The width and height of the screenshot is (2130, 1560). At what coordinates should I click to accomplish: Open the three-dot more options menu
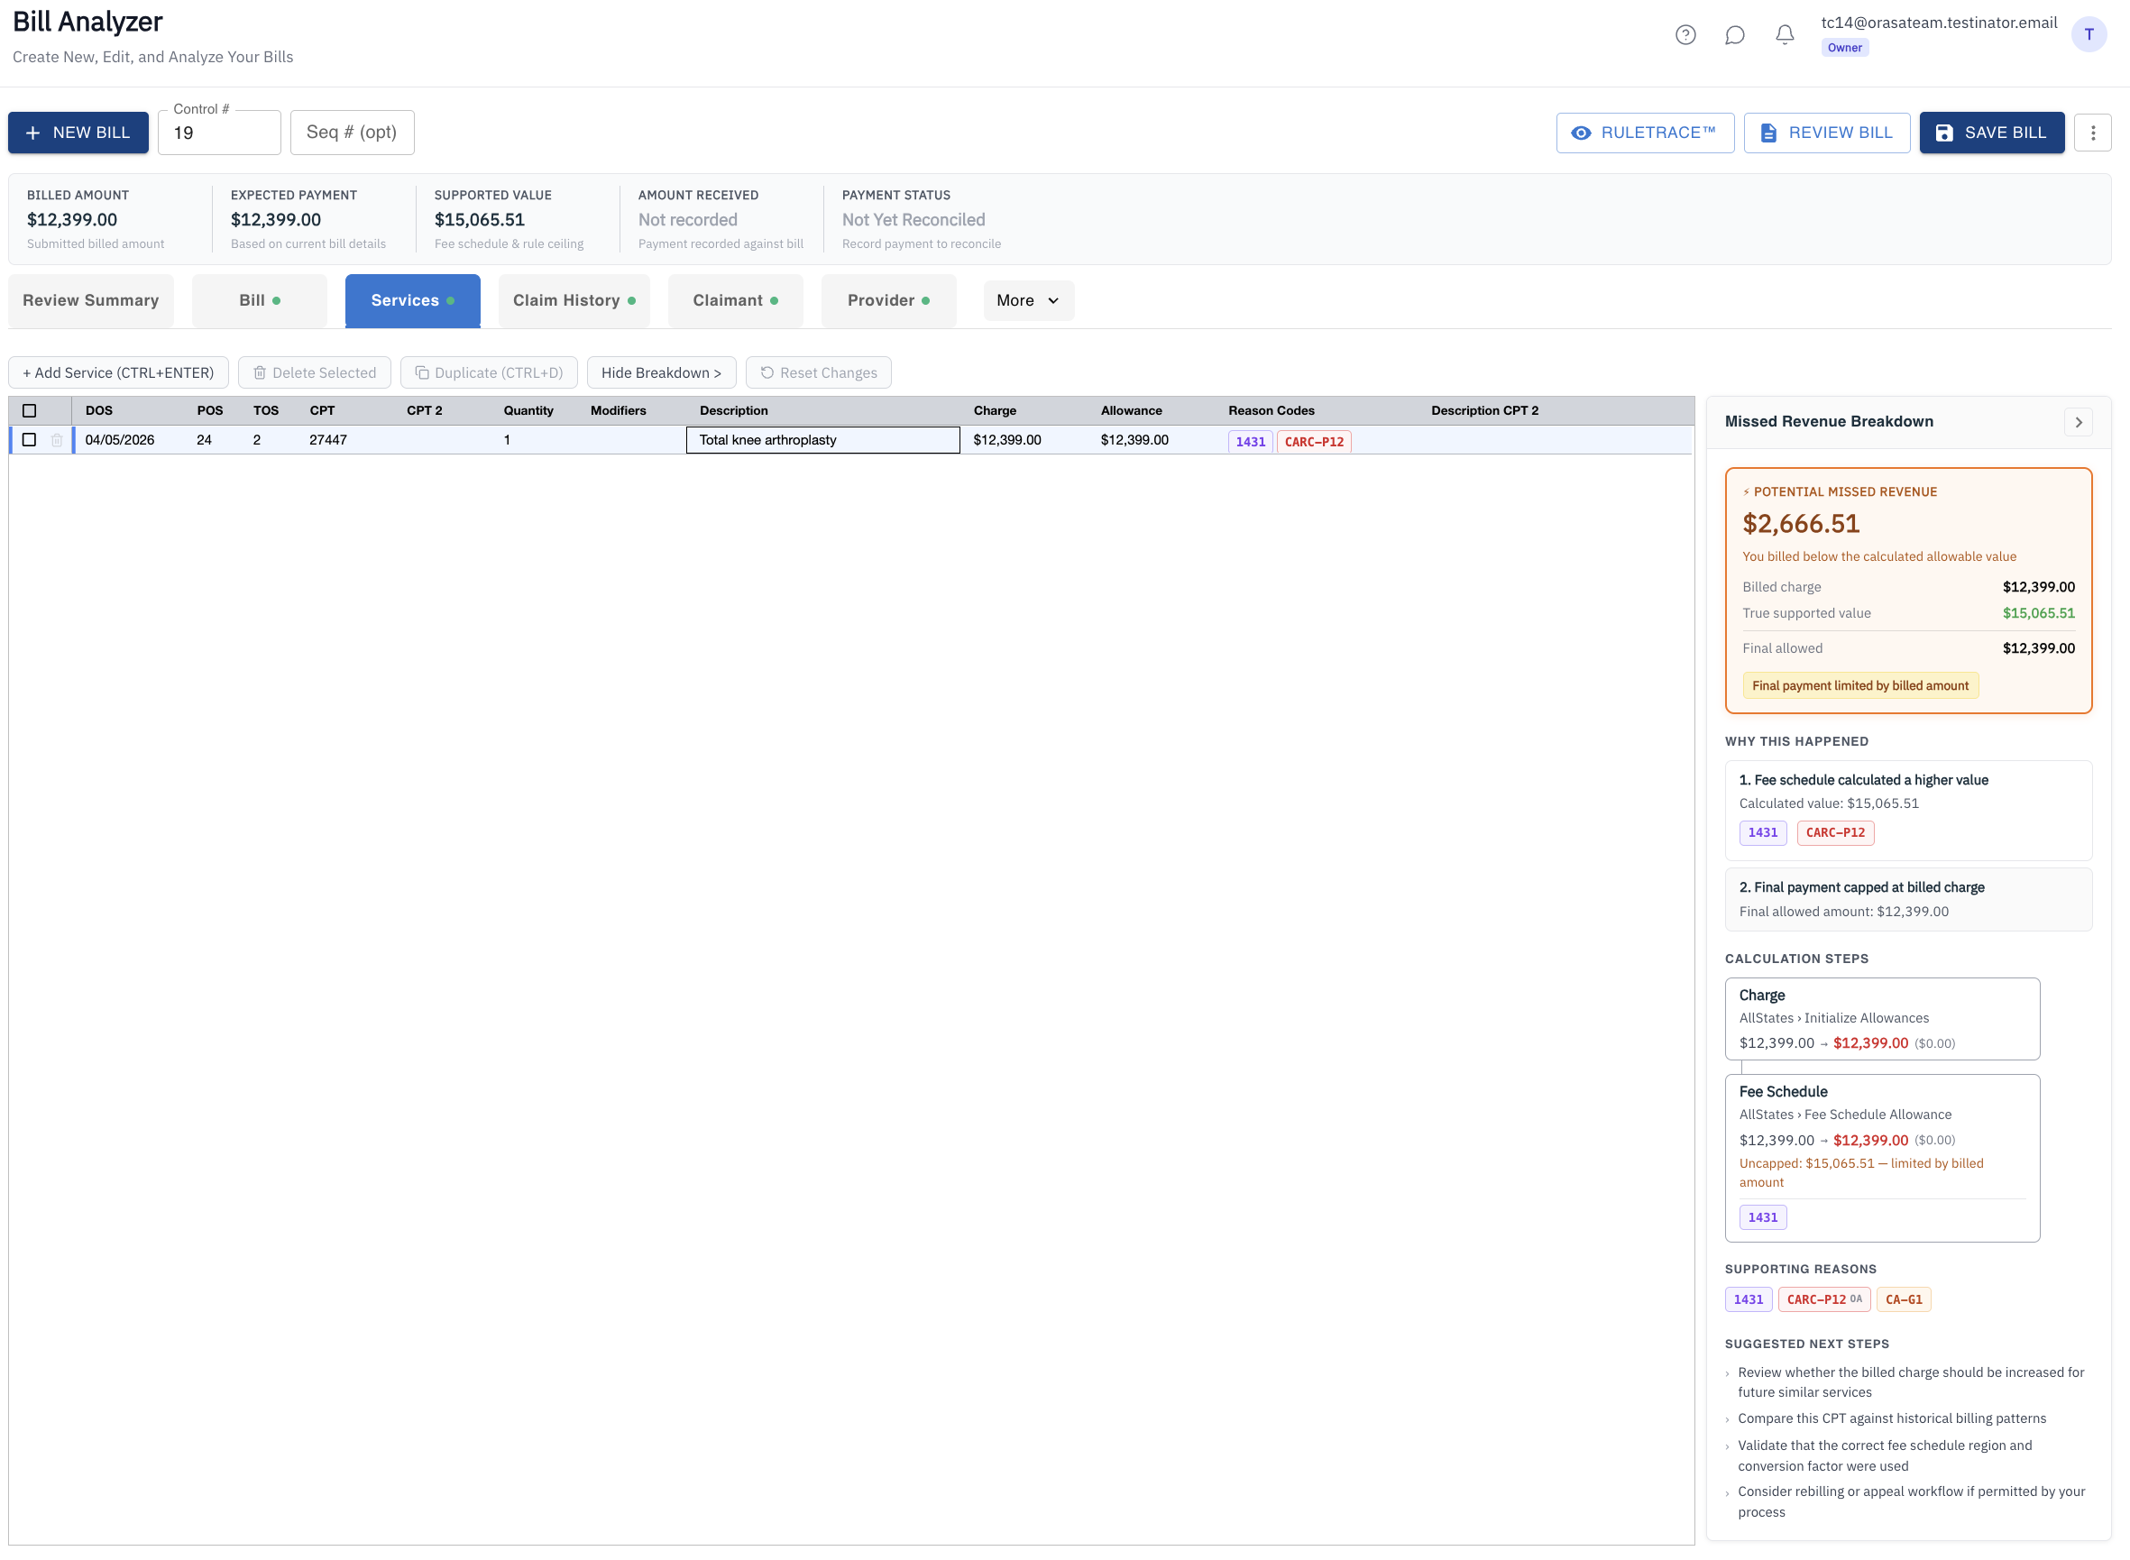point(2092,133)
